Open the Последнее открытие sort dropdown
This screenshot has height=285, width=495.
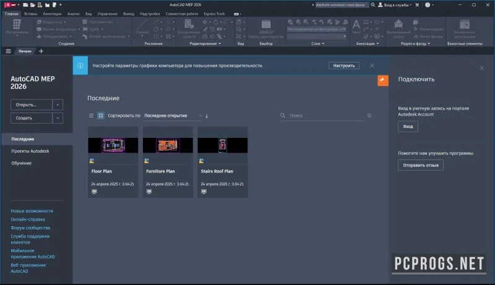pyautogui.click(x=173, y=116)
